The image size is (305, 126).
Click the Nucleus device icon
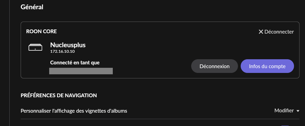click(35, 47)
